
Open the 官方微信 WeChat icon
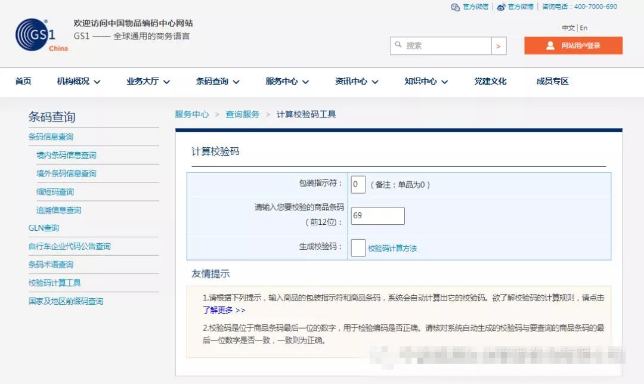456,8
